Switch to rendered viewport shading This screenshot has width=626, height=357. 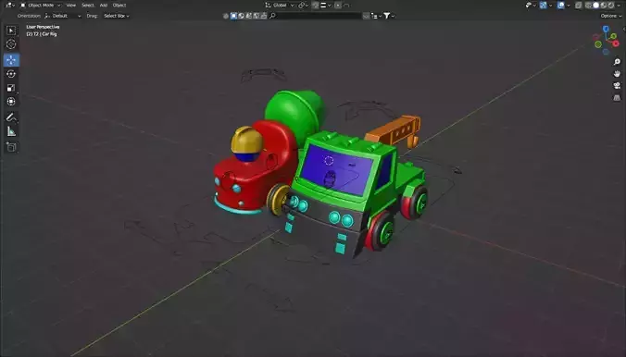[611, 6]
